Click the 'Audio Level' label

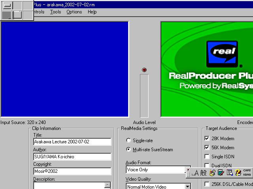tap(144, 122)
